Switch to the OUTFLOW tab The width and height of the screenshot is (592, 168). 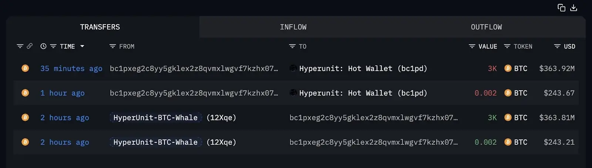486,27
